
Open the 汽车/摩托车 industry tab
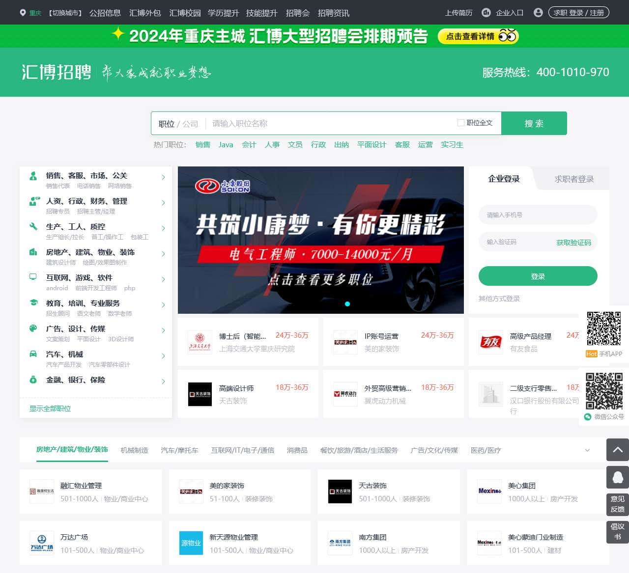click(x=180, y=450)
